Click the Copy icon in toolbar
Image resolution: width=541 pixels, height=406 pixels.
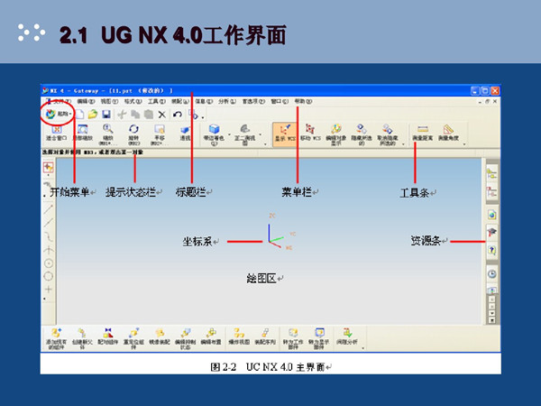tap(135, 115)
